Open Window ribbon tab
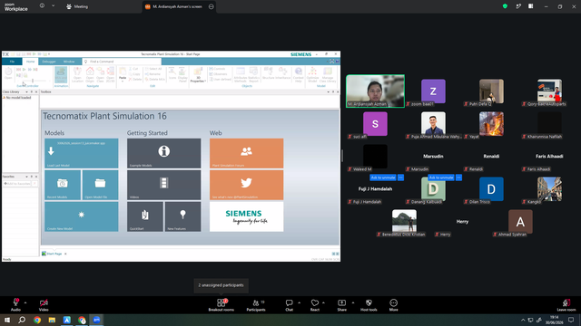Screen dimensions: 581x326 69,62
